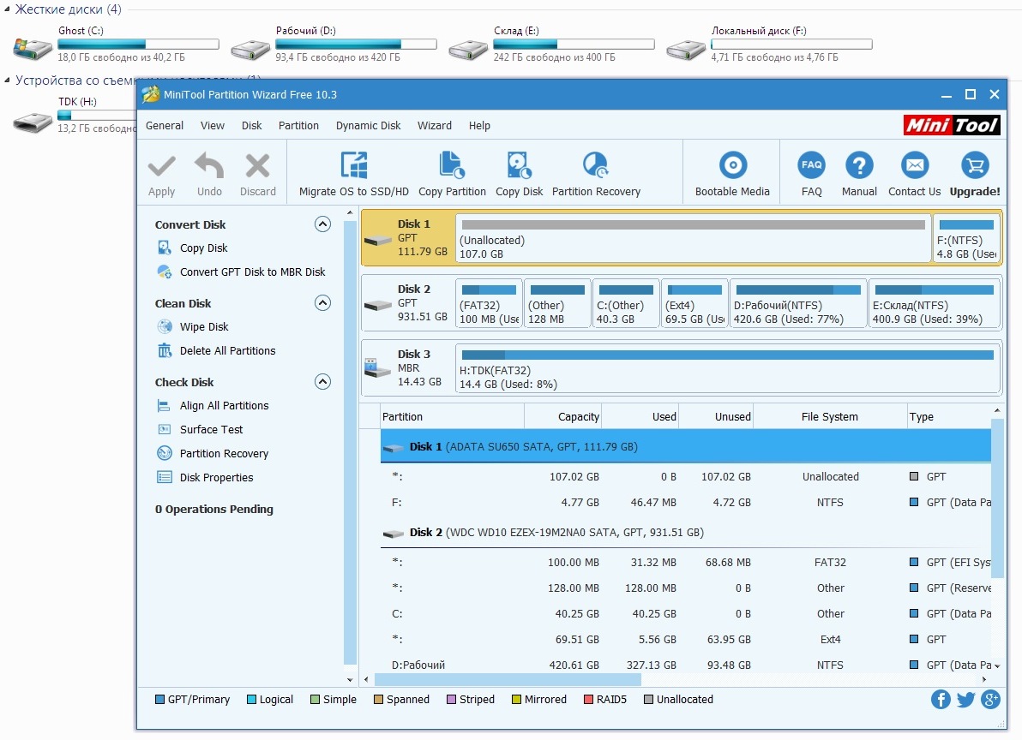Viewport: 1022px width, 740px height.
Task: Open the FAQ icon
Action: (x=811, y=165)
